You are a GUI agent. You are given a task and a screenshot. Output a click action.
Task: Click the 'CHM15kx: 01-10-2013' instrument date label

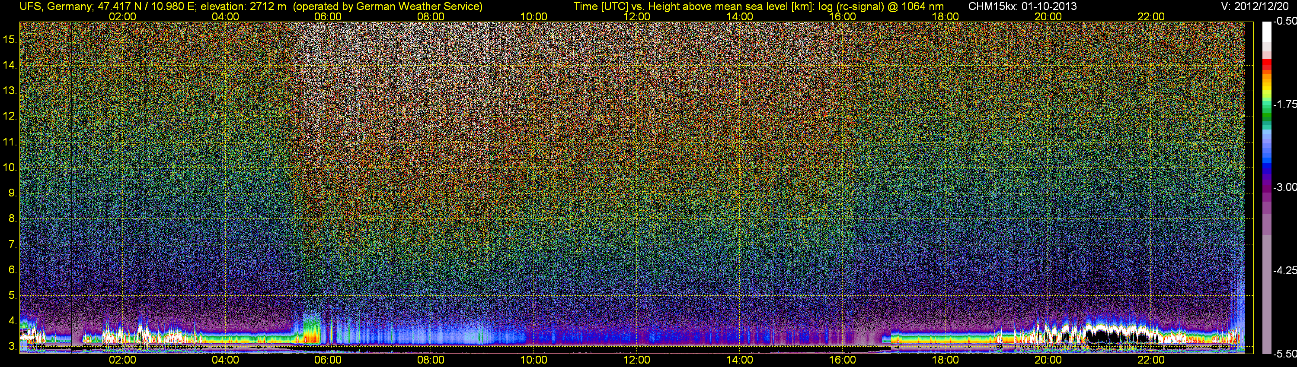click(1022, 6)
